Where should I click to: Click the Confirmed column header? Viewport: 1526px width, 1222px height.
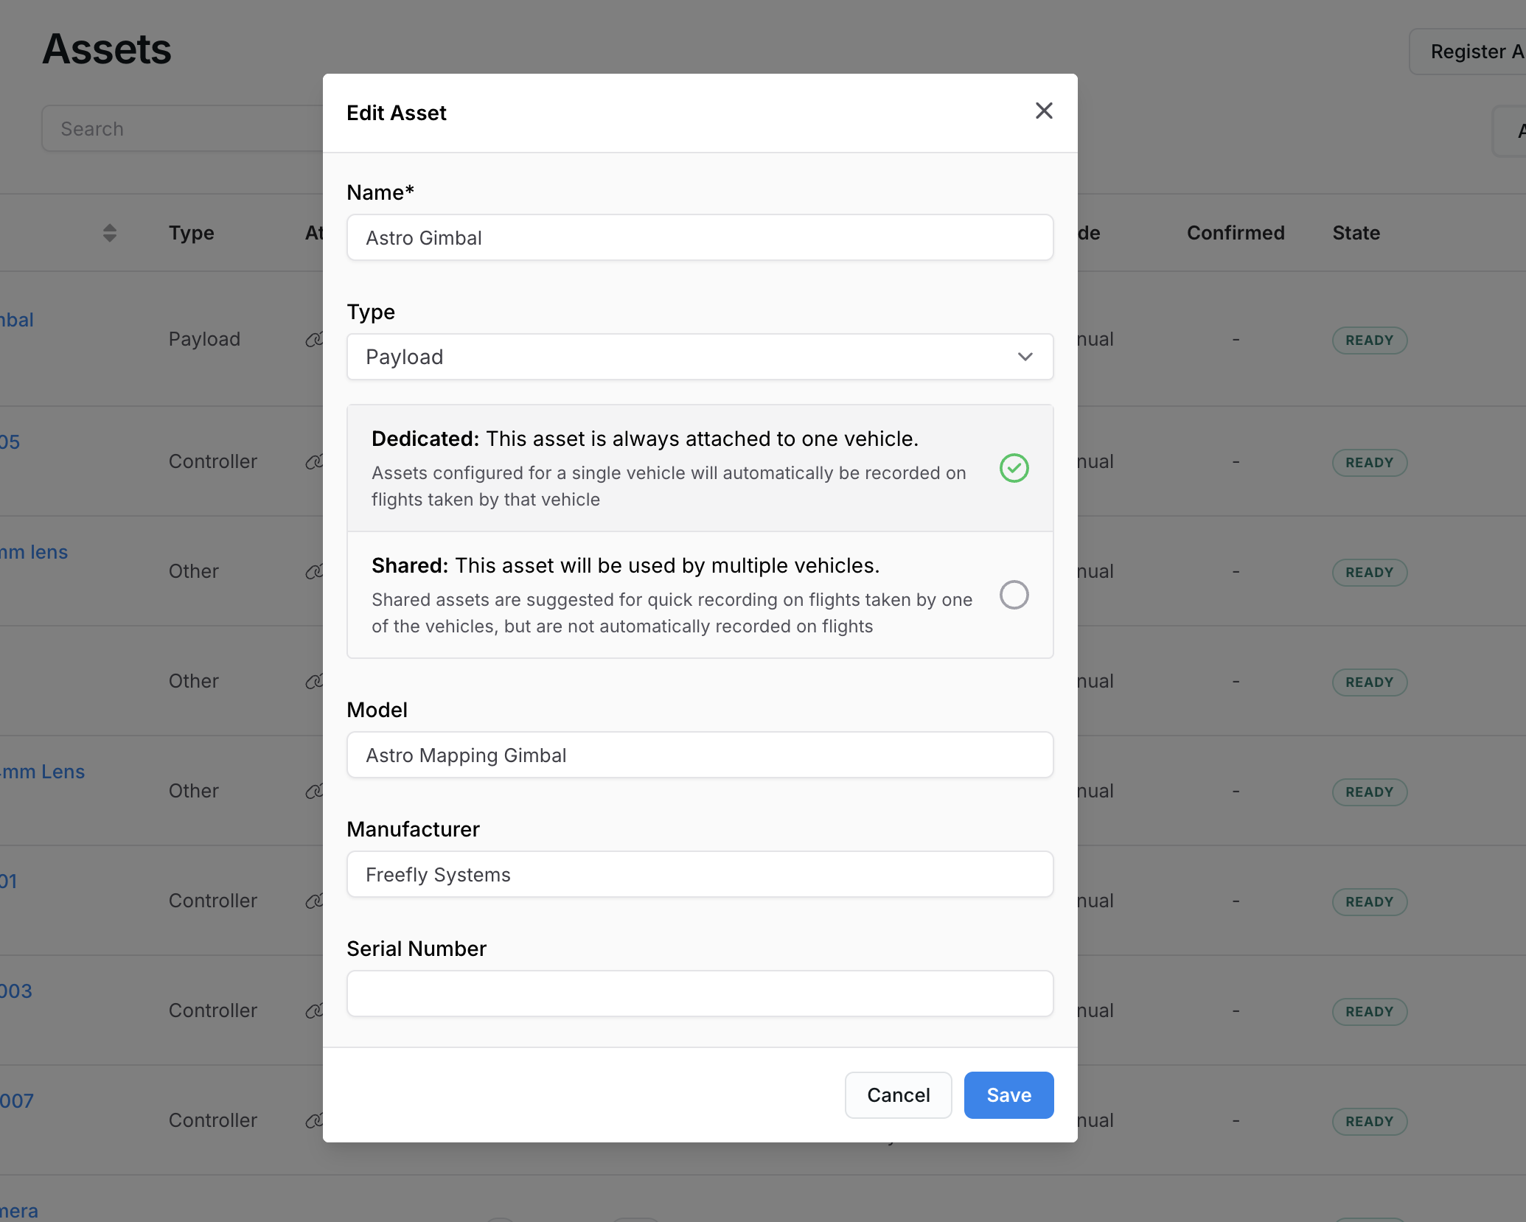[x=1236, y=233]
